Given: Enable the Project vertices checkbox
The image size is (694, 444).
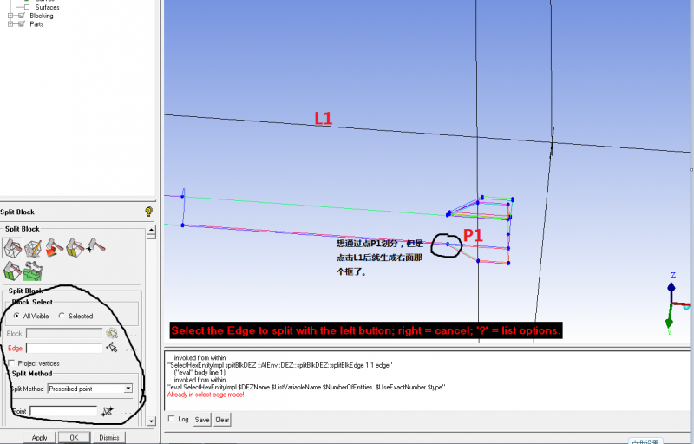Looking at the screenshot, I should click(x=11, y=363).
